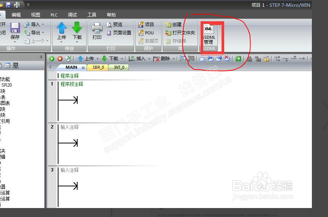Click the remove all bookmarks icon

(x=227, y=59)
